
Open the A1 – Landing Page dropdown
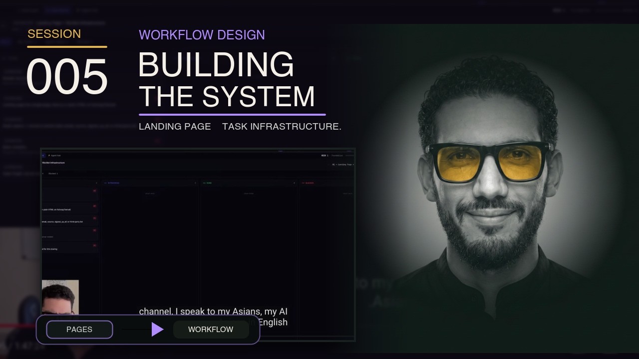(x=343, y=165)
